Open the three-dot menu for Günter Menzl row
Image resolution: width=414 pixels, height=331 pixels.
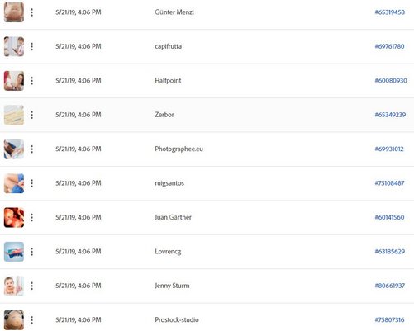click(x=32, y=12)
